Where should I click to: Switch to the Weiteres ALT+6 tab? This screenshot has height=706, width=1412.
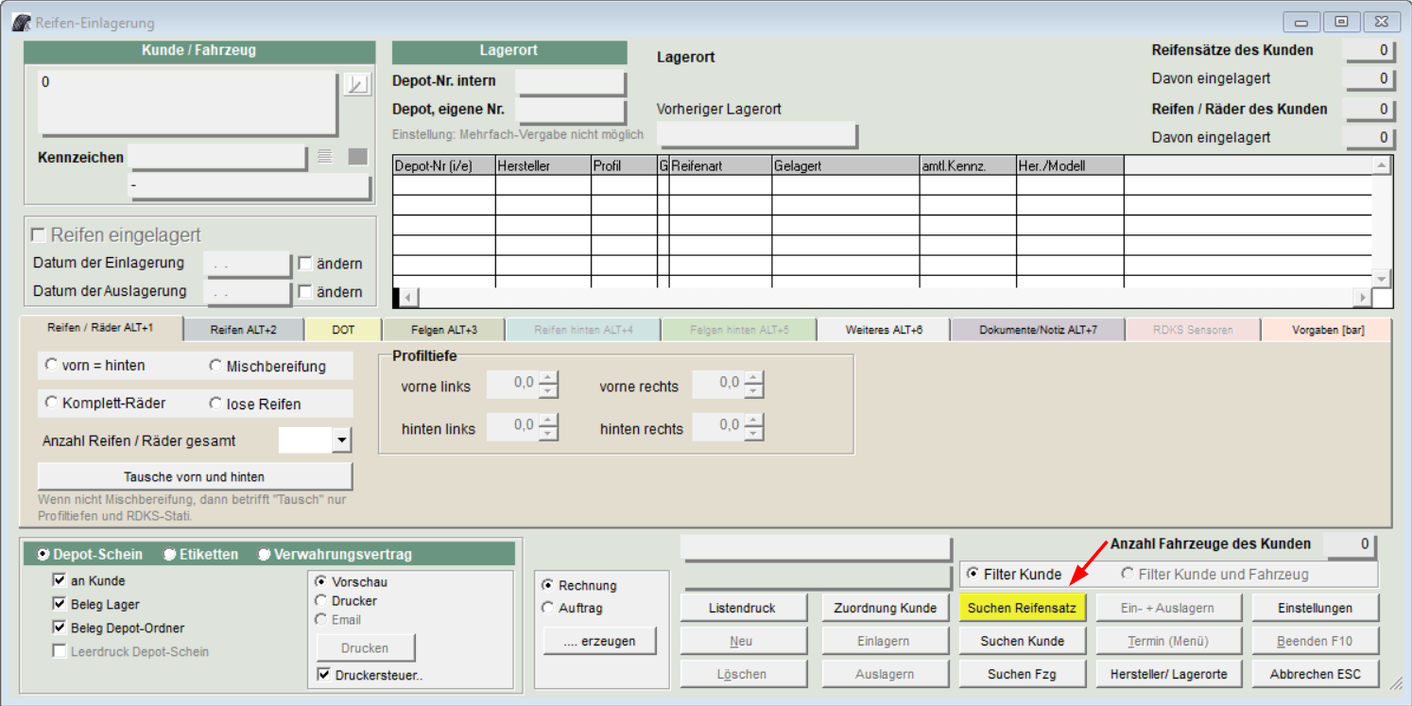click(x=884, y=330)
